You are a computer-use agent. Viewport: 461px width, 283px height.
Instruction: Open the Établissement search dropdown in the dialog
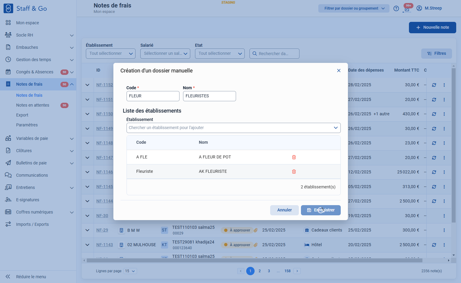[x=233, y=128]
